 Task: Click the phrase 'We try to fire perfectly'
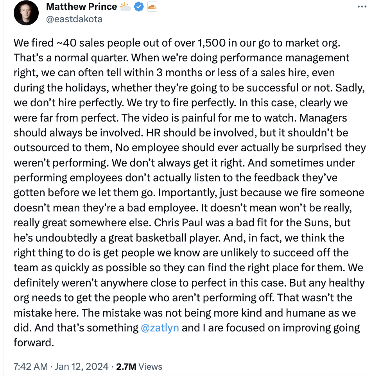pyautogui.click(x=181, y=103)
